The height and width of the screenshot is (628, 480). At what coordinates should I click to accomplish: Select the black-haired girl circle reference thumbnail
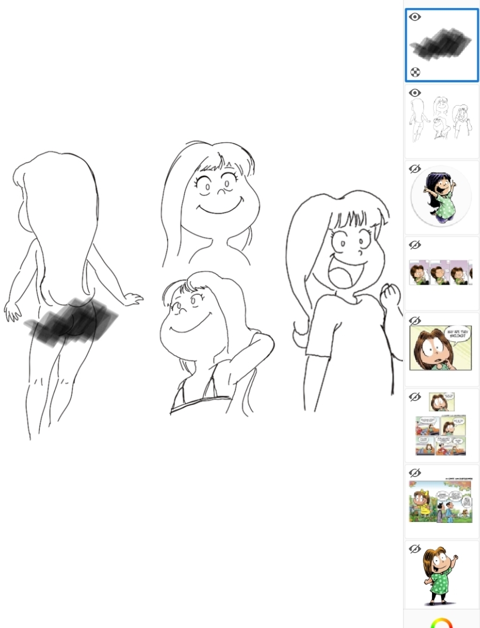(x=441, y=197)
